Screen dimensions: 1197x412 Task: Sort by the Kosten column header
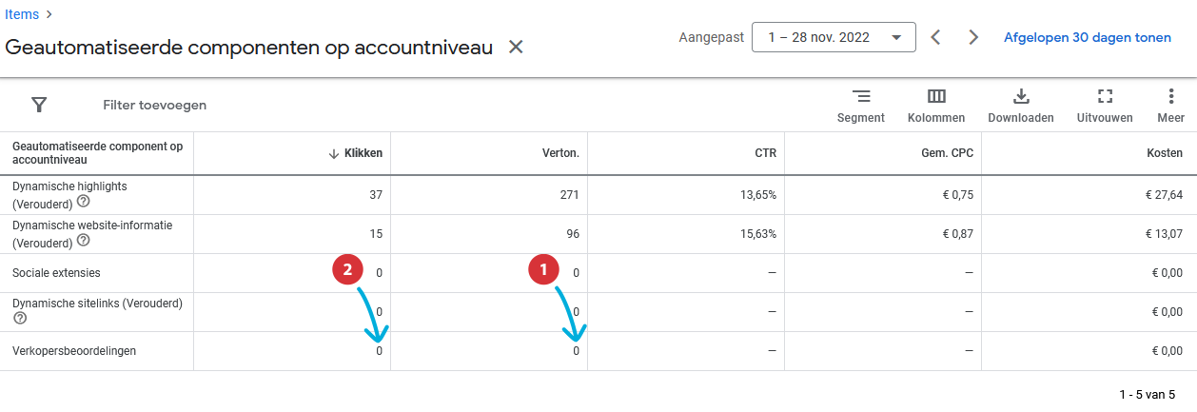(x=1165, y=153)
